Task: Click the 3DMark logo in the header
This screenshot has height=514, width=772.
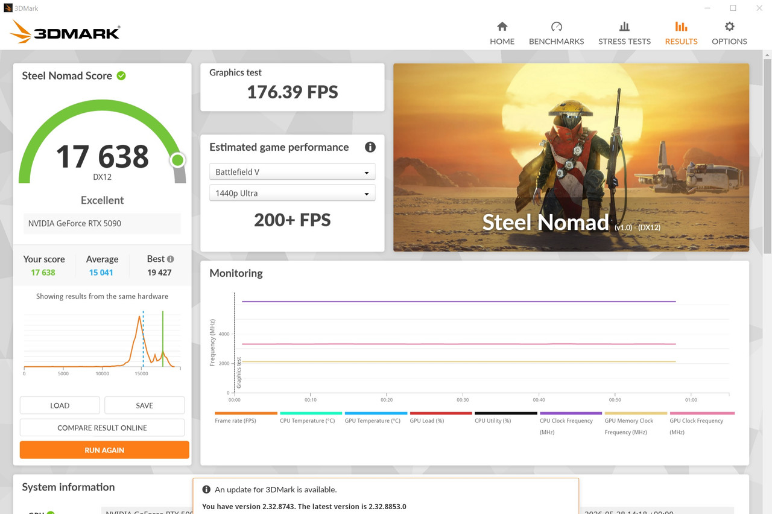Action: tap(65, 31)
